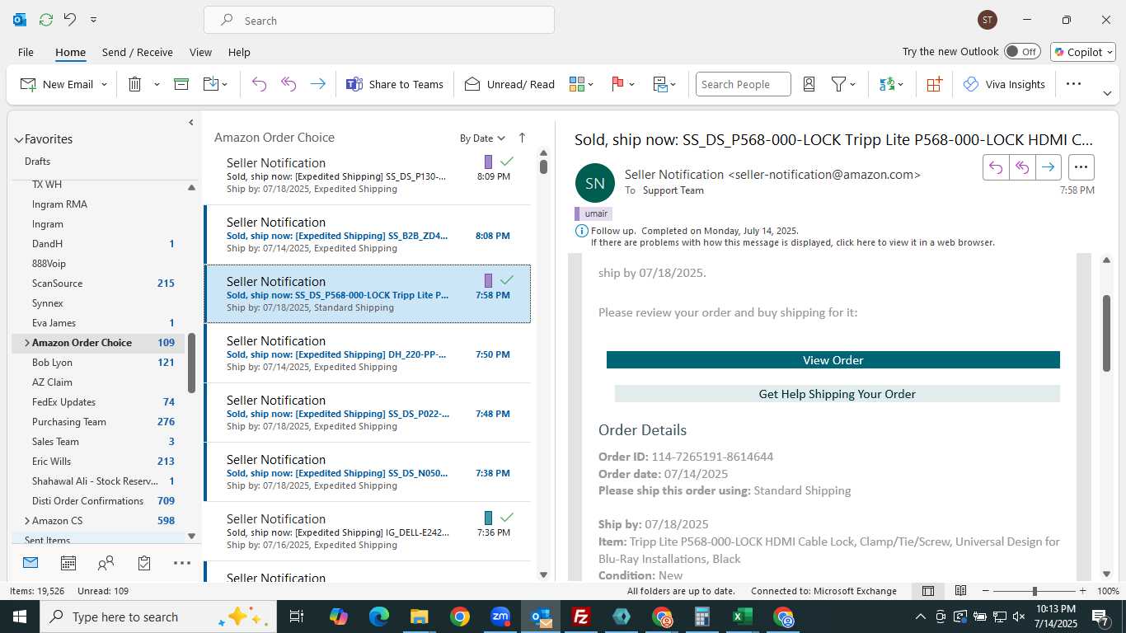Open the 7:50 PM Seller Notification email
Viewport: 1126px width, 633px height.
368,354
